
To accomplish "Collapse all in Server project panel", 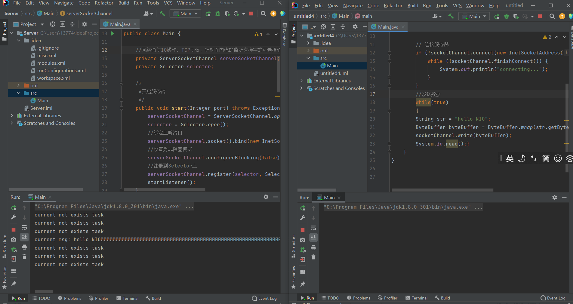I will pyautogui.click(x=72, y=24).
